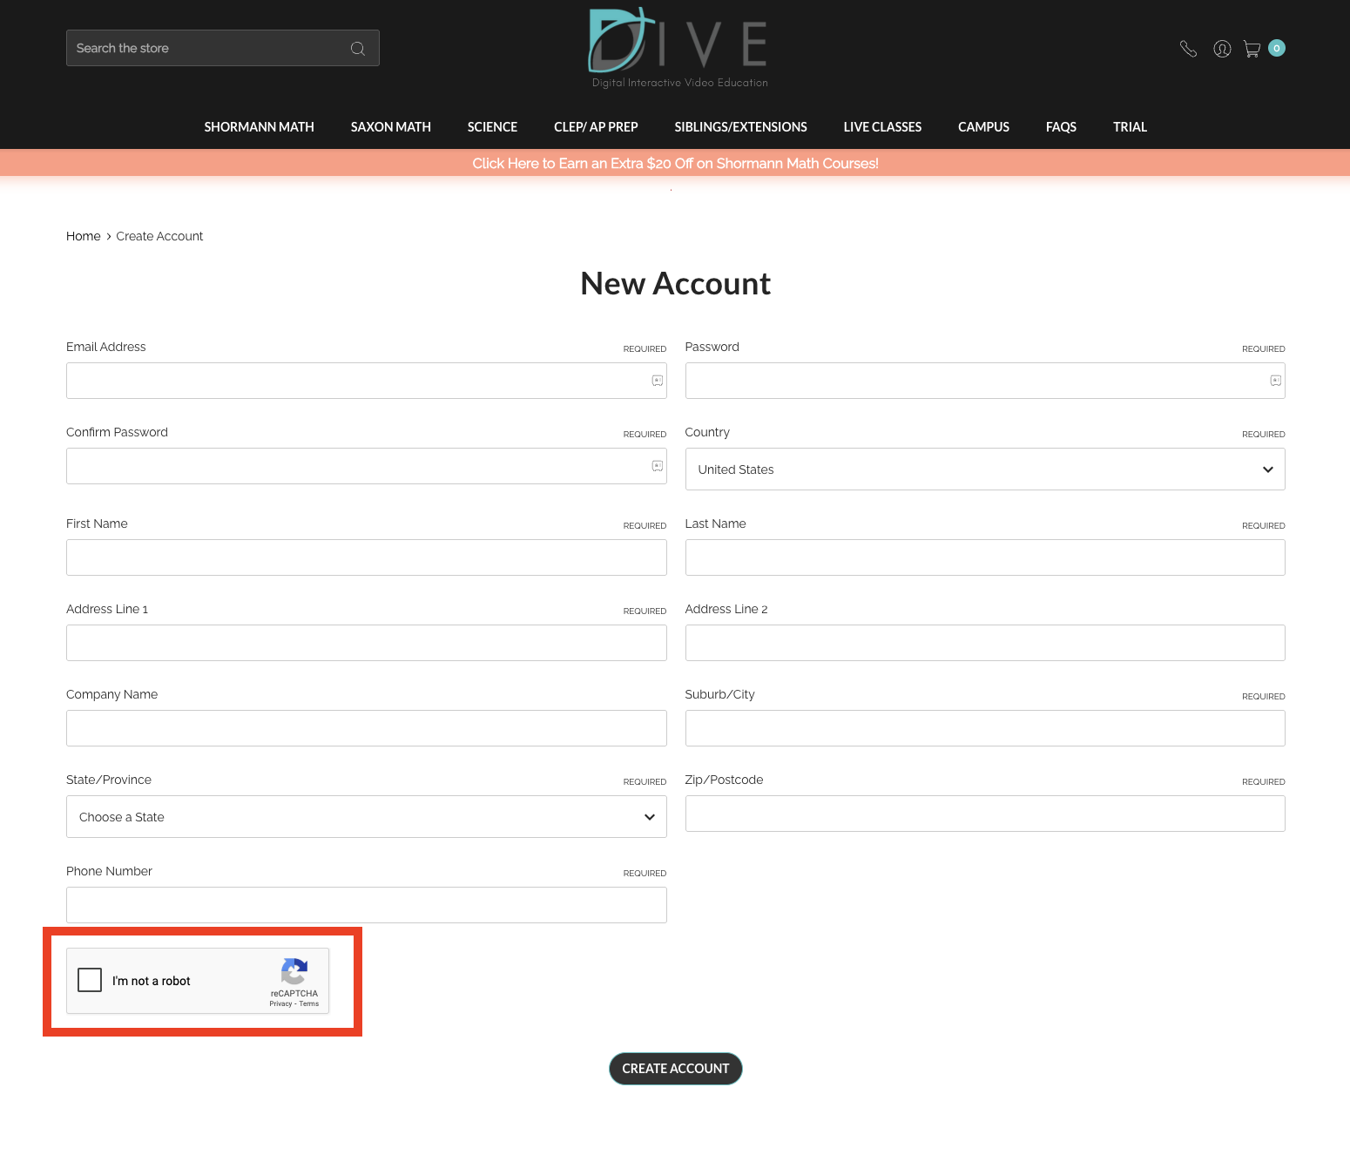Open Live Classes menu
The height and width of the screenshot is (1155, 1350).
coord(882,127)
